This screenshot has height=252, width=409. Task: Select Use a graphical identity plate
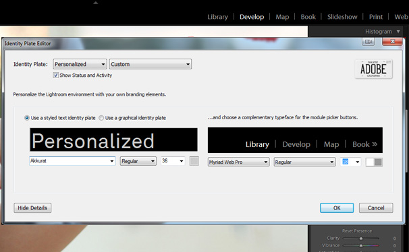coord(101,118)
